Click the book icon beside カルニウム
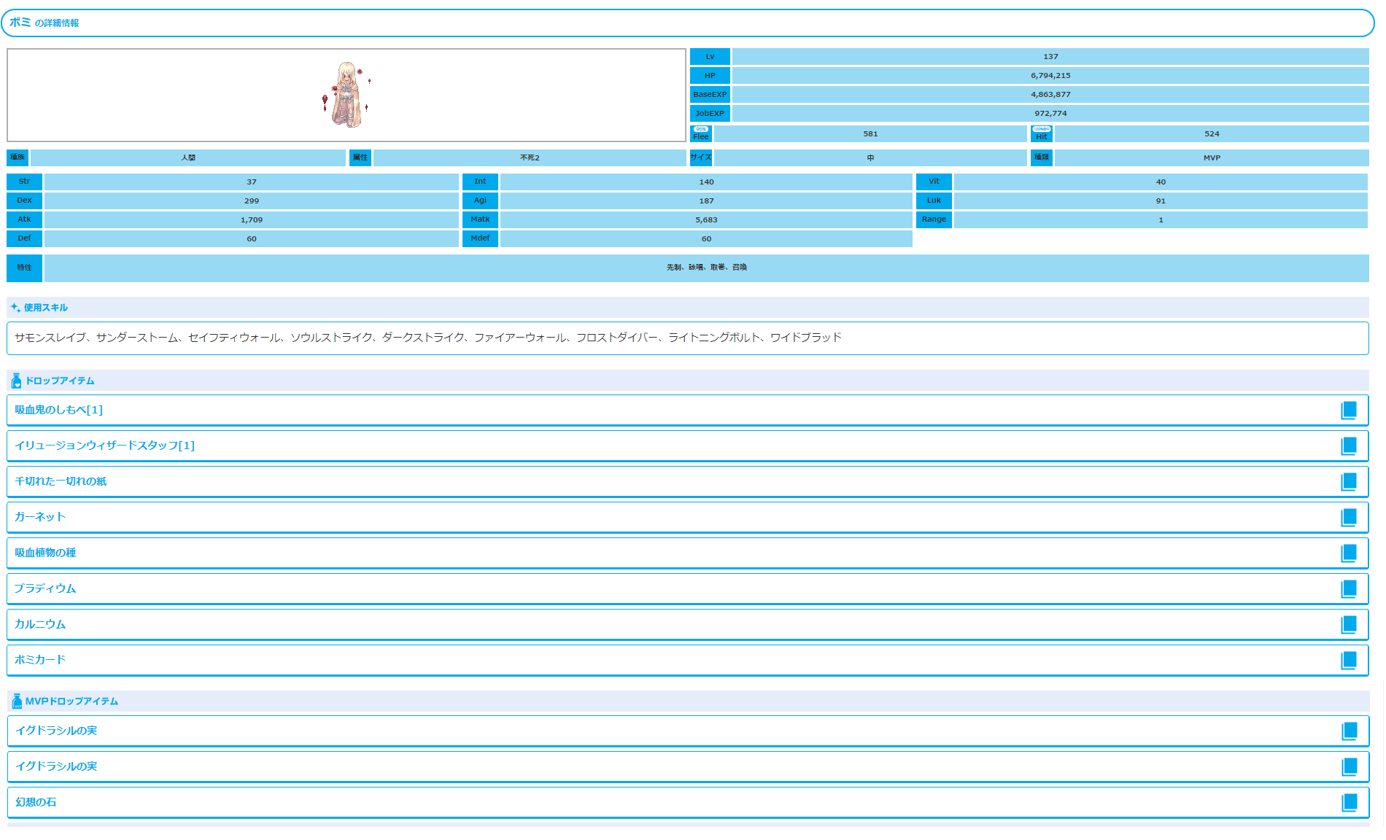Screen dimensions: 1386x840 1348,625
